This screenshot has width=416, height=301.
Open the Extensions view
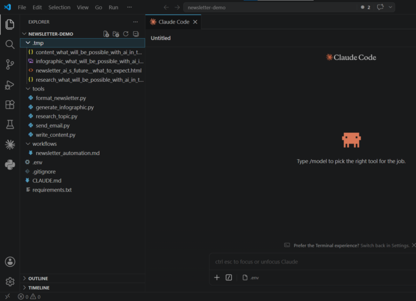10,104
